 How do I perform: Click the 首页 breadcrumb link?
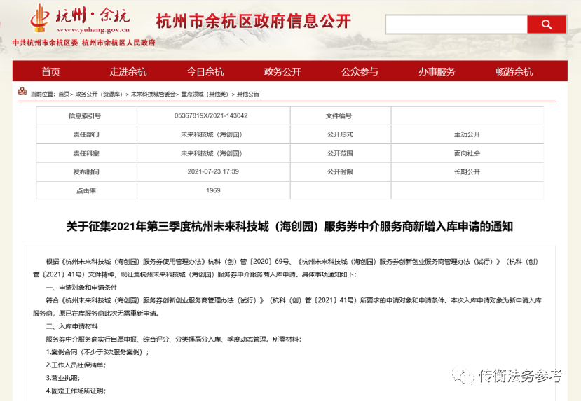pos(64,94)
